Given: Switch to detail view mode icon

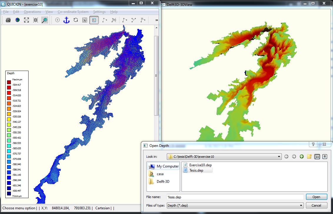Looking at the screenshot, I should [324, 157].
